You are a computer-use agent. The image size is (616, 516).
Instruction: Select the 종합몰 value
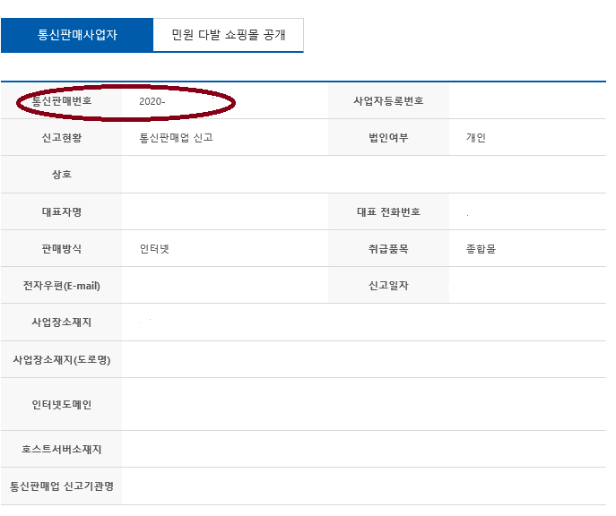pyautogui.click(x=481, y=249)
